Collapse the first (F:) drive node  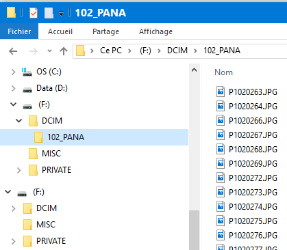14,105
